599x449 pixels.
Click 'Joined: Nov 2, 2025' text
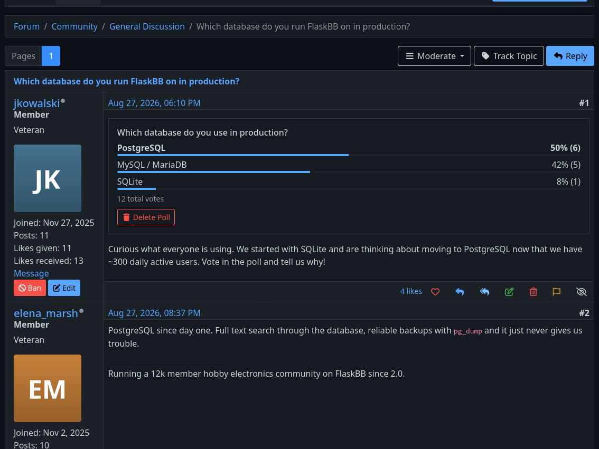[x=52, y=433]
